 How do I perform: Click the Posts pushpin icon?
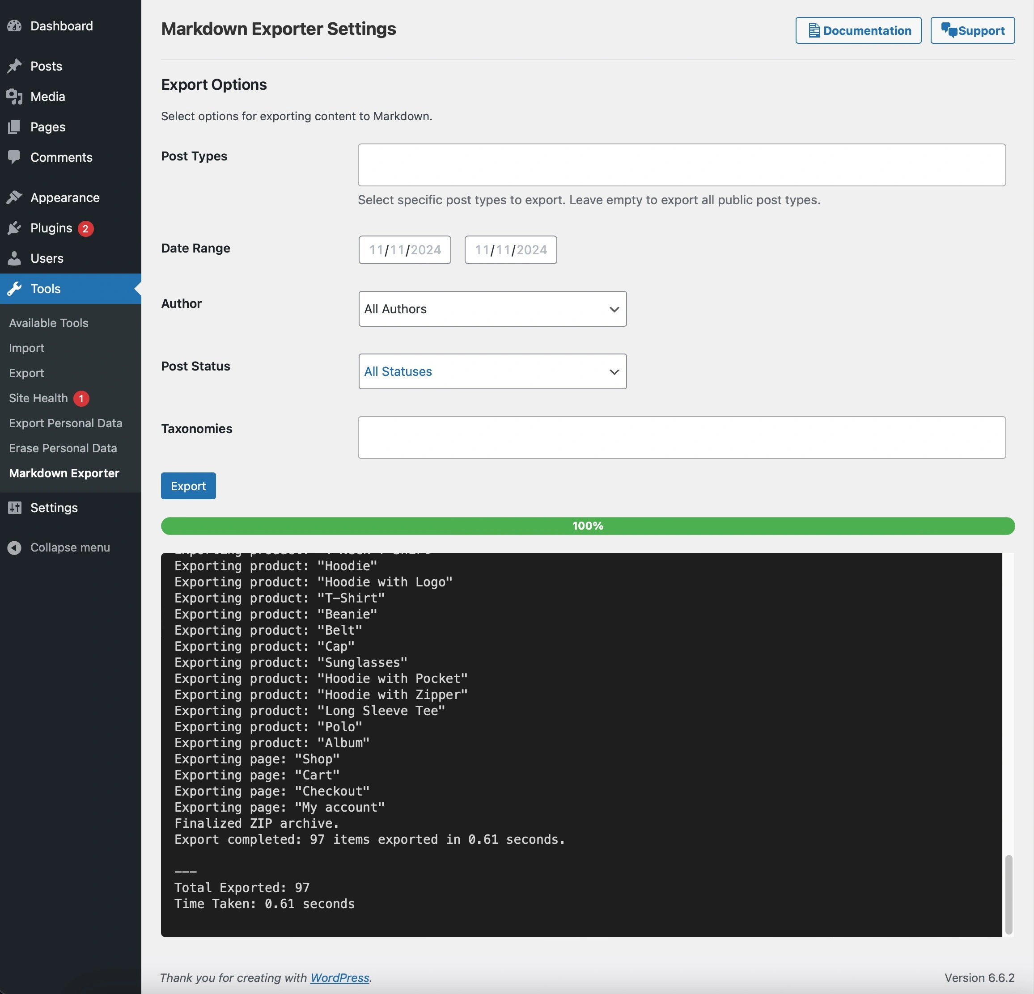pos(14,66)
